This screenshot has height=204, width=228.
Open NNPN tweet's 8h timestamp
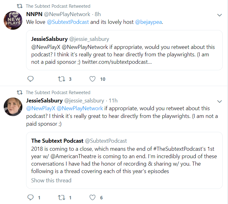(x=98, y=14)
